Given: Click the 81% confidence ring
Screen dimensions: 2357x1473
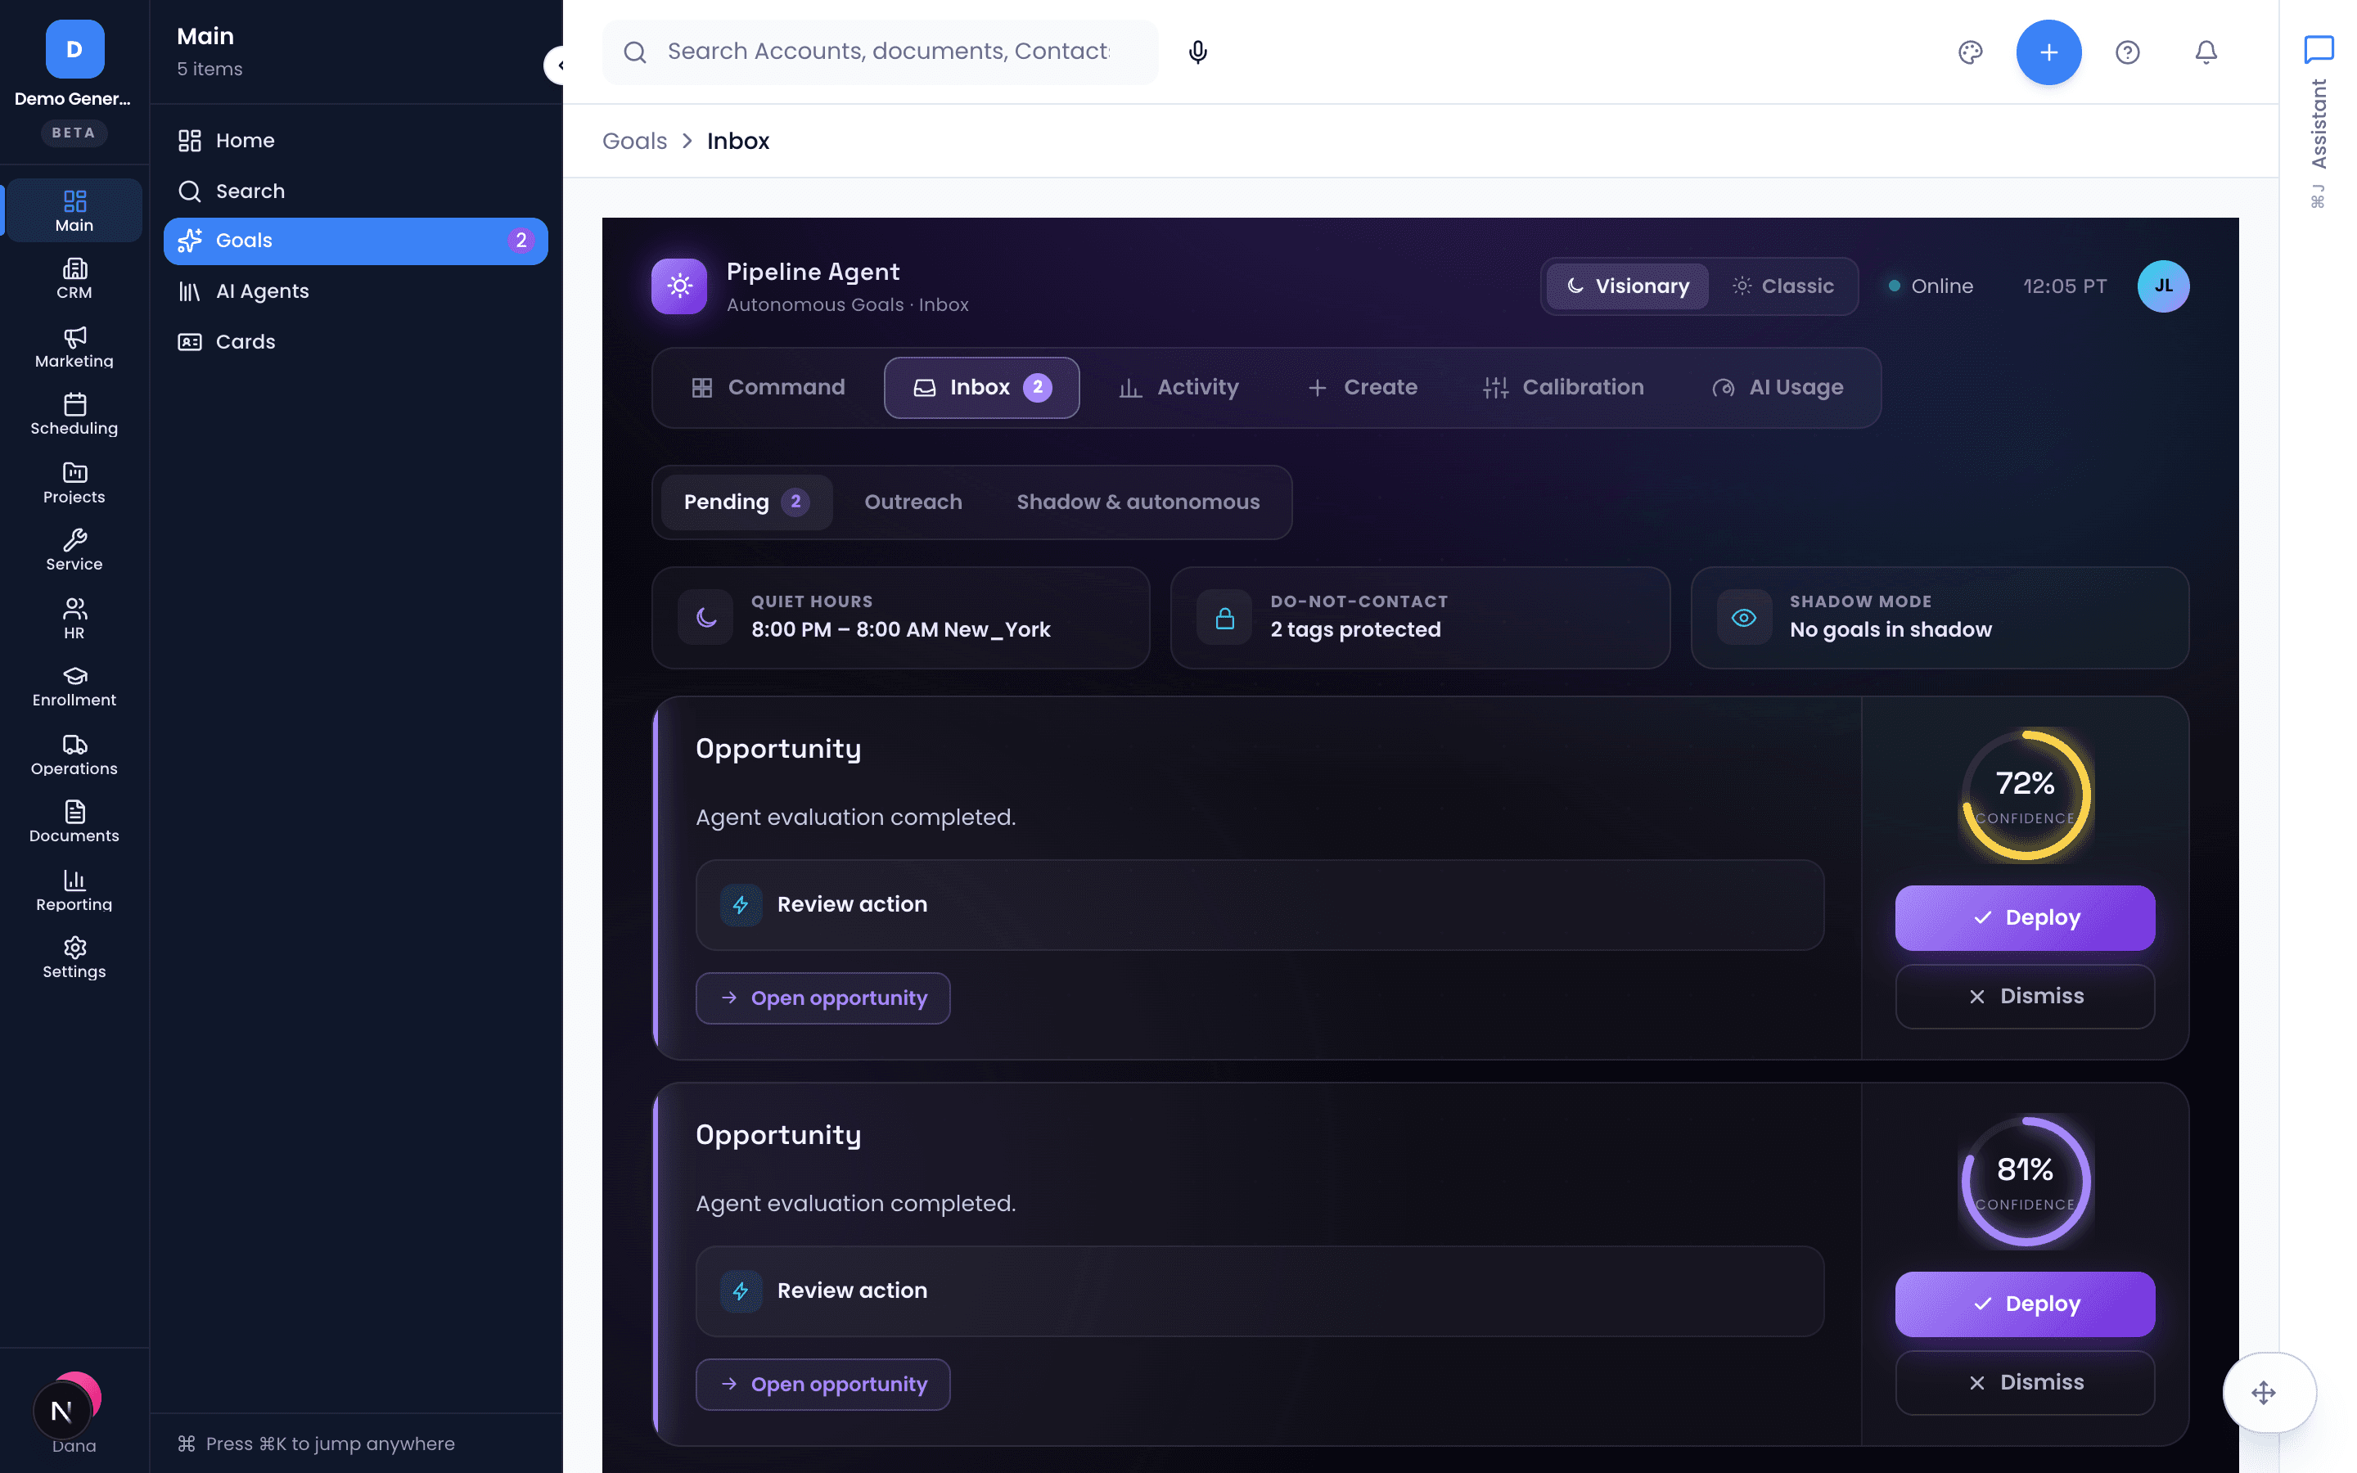Looking at the screenshot, I should click(2025, 1182).
